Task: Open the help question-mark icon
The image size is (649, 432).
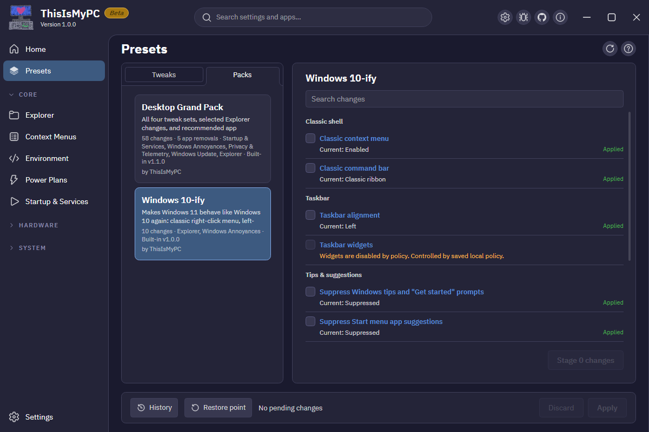Action: pos(628,49)
